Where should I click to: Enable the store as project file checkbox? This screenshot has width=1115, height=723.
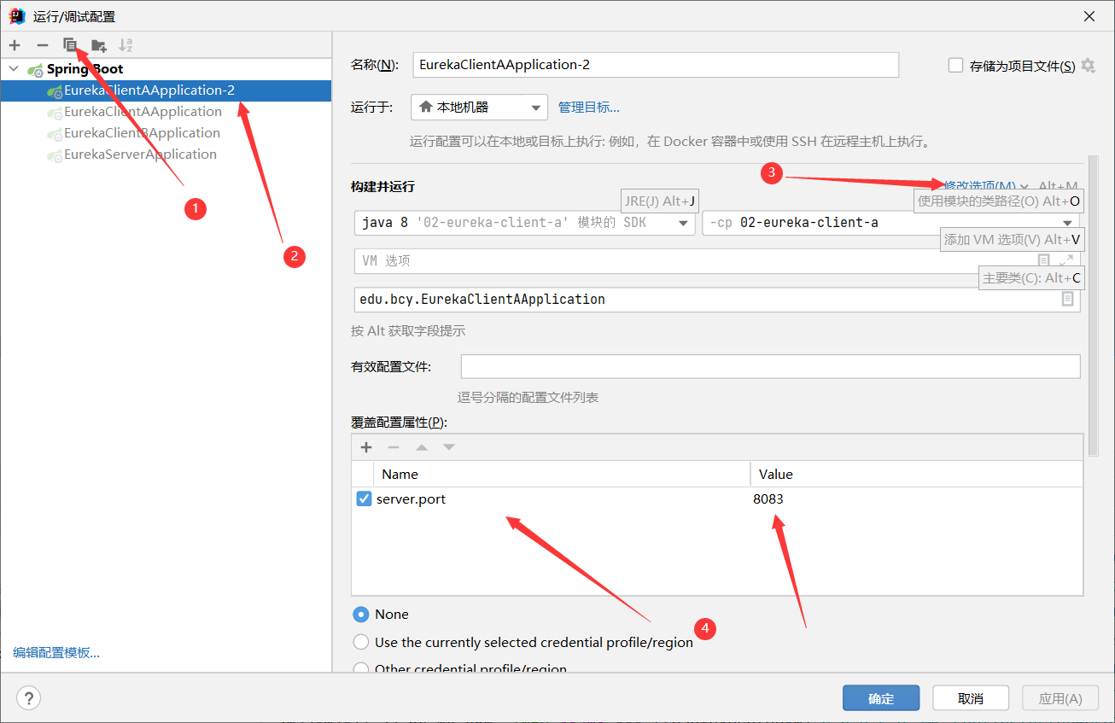pos(956,66)
